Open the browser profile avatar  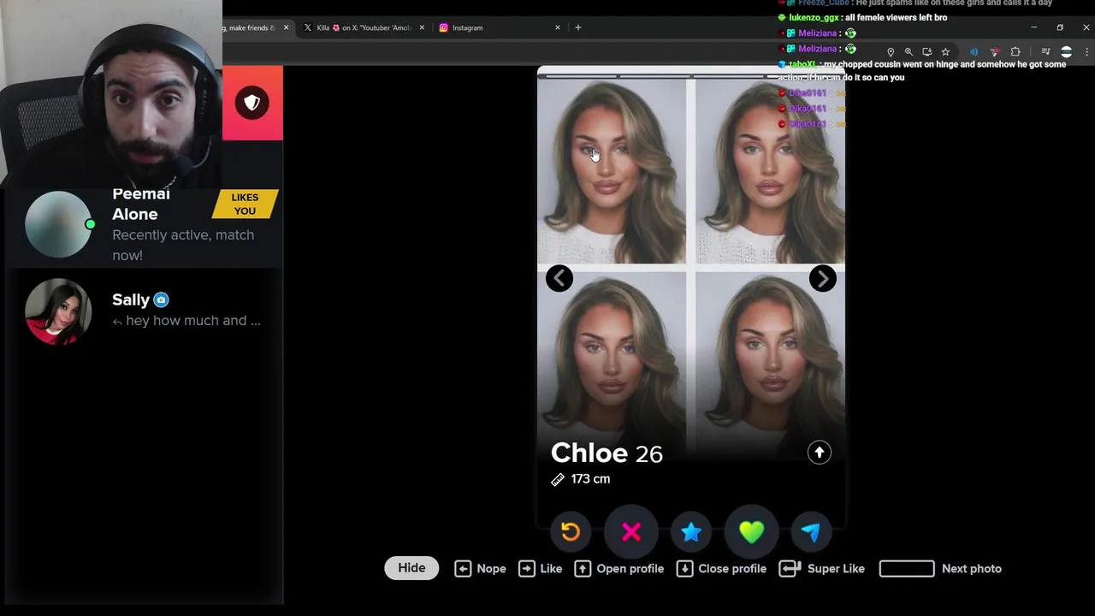pos(1066,52)
